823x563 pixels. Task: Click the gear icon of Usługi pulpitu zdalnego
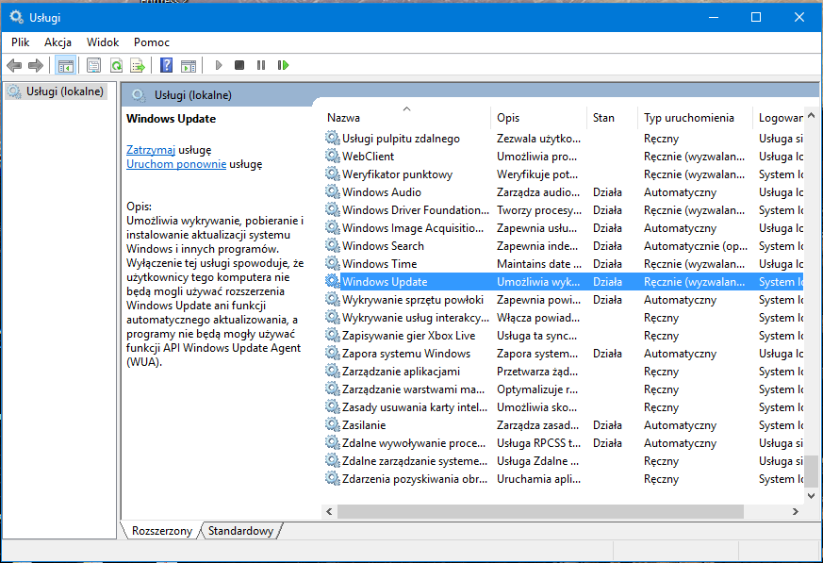(x=332, y=138)
